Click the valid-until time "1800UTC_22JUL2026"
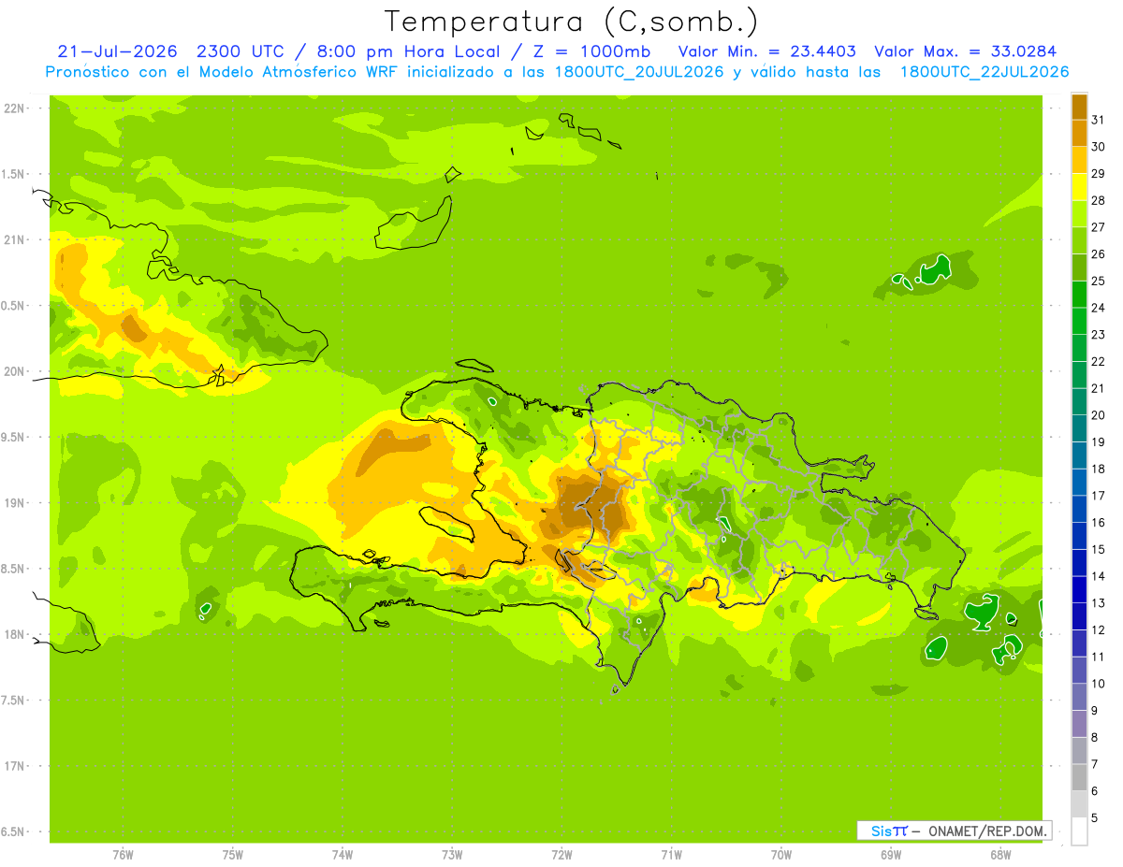Image resolution: width=1123 pixels, height=867 pixels. [x=984, y=72]
